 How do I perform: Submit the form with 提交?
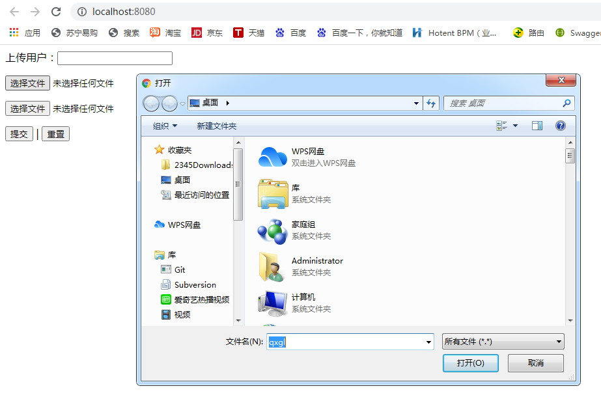pyautogui.click(x=19, y=134)
